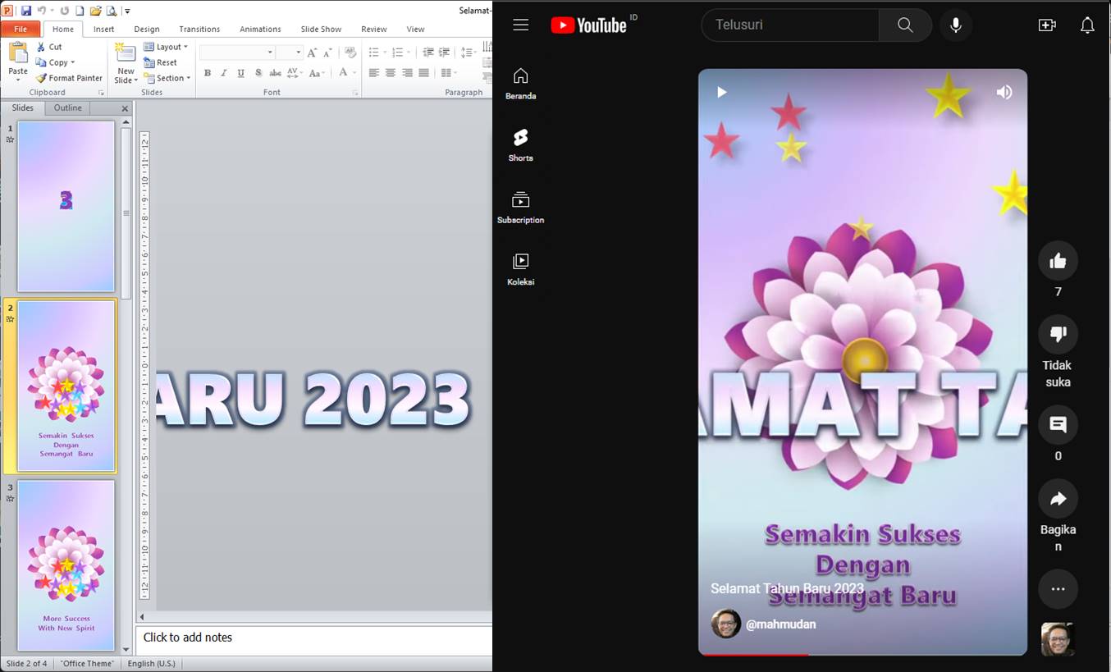
Task: Toggle the like button on the Short
Action: 1058,260
